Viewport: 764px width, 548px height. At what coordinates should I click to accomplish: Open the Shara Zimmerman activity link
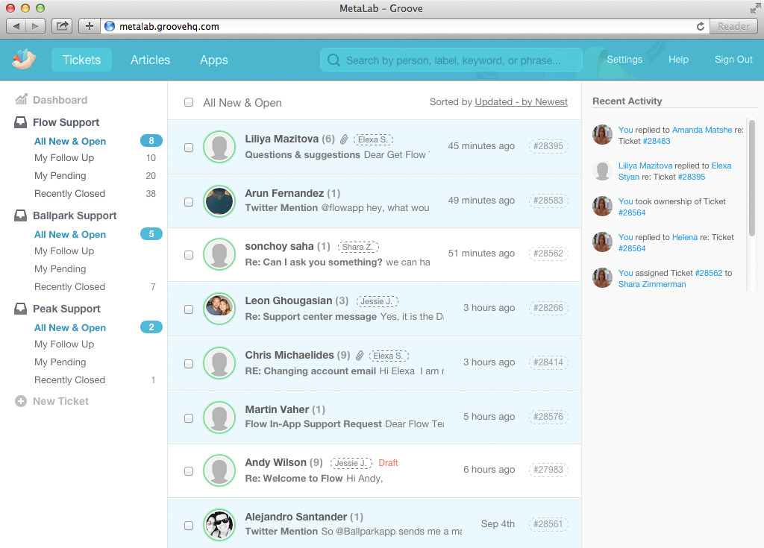pos(652,284)
